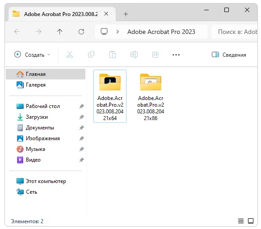Select folder icon of 21x86 version
Image resolution: width=261 pixels, height=229 pixels.
coord(151,82)
